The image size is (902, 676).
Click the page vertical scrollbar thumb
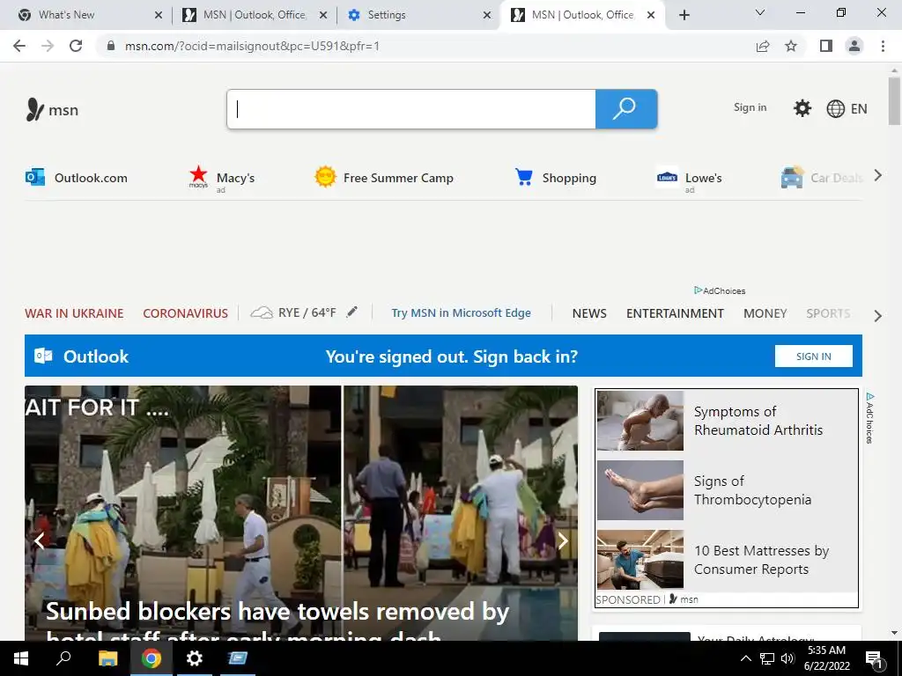click(894, 101)
